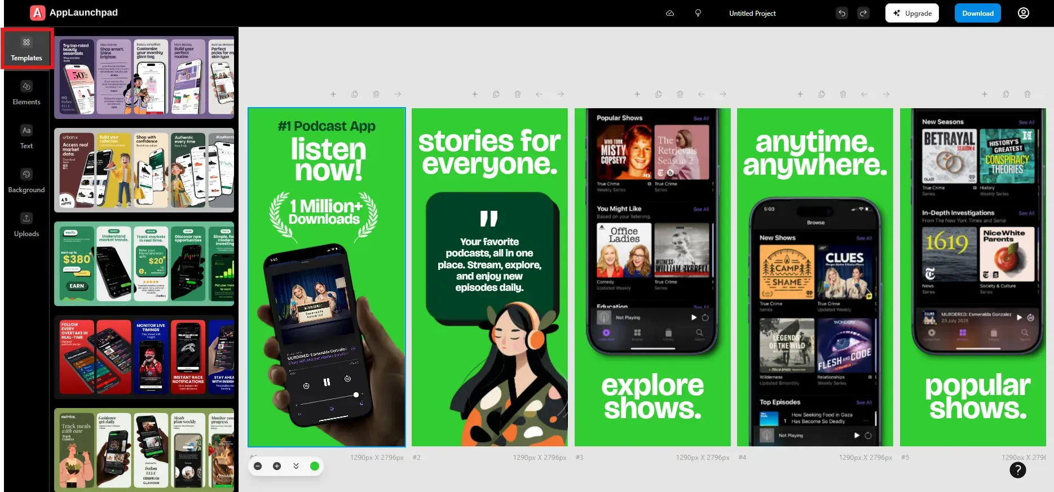This screenshot has width=1054, height=492.
Task: Delete screenshot #5 'popular shows'
Action: pyautogui.click(x=1027, y=94)
